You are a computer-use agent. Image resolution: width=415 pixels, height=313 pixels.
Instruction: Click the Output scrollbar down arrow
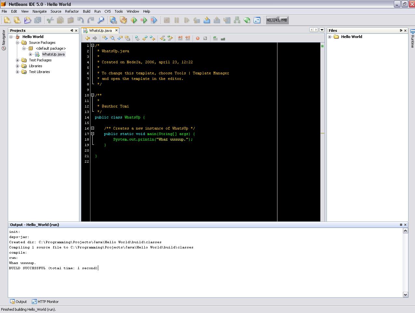pos(405,295)
